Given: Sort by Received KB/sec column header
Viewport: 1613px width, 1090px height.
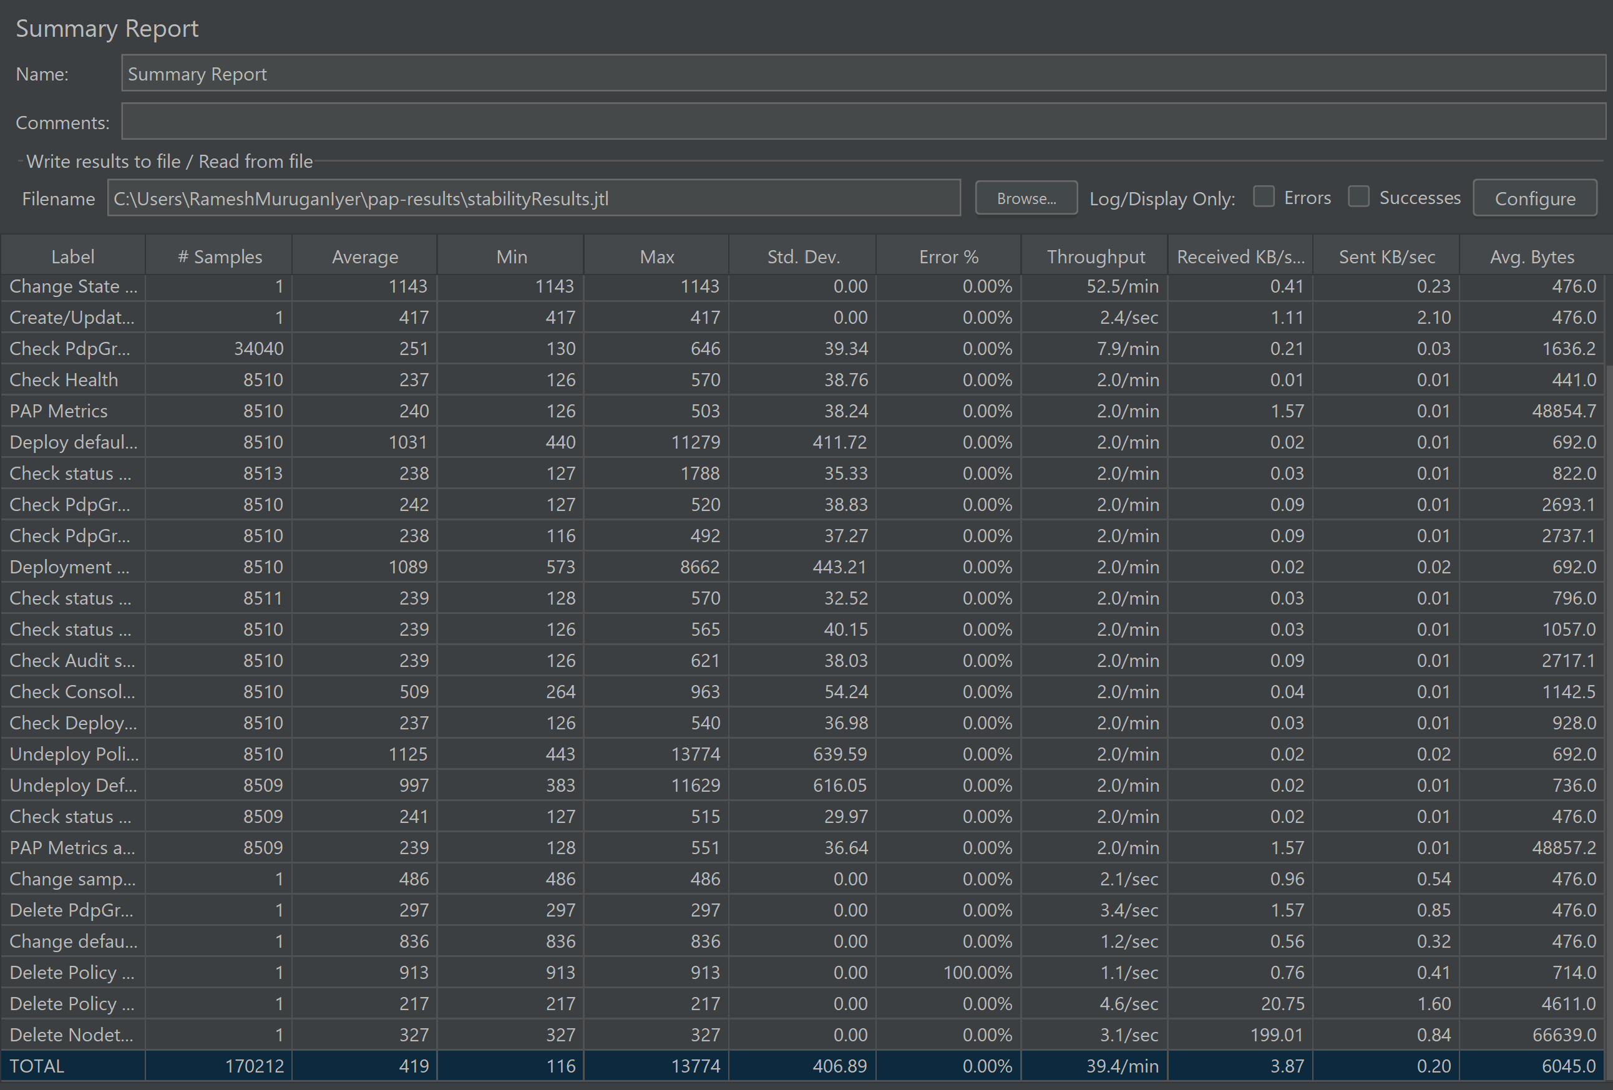Looking at the screenshot, I should (x=1240, y=256).
